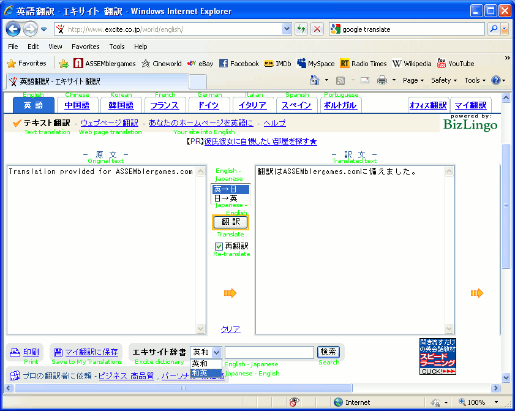The height and width of the screenshot is (411, 515).
Task: Click the Excite dictionary search text field
Action: pos(269,352)
